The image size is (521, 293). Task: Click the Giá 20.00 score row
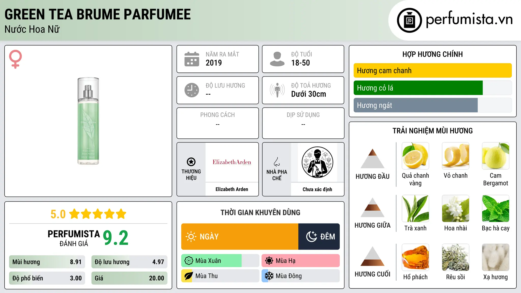pos(129,278)
